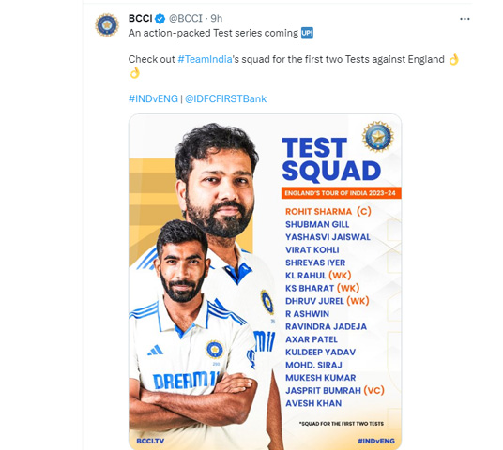Screen dimensions: 503x450
Task: Open the Test Squad image
Action: (x=265, y=282)
